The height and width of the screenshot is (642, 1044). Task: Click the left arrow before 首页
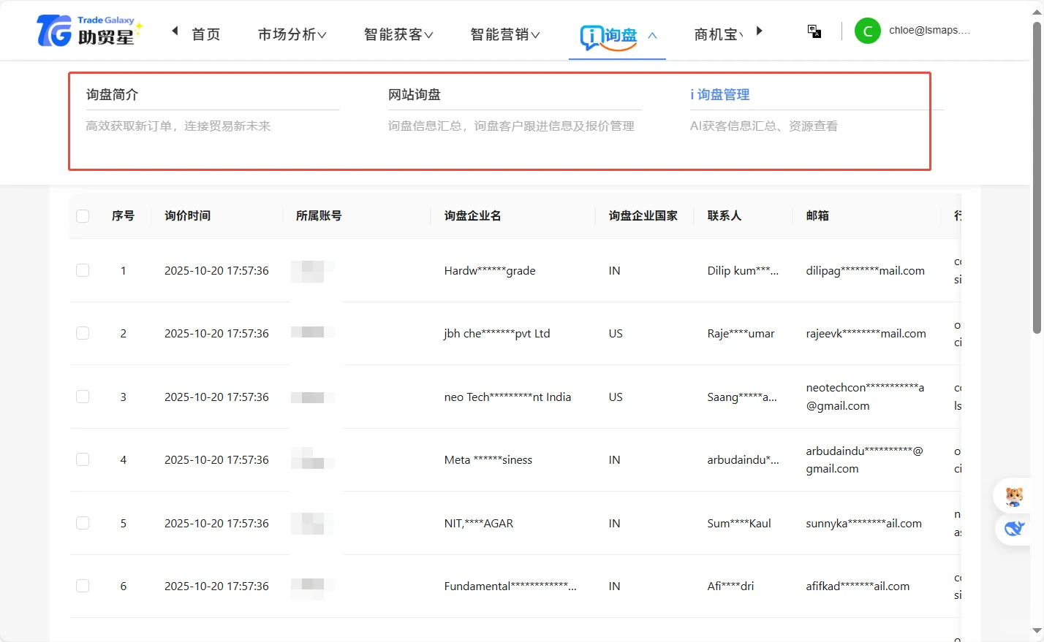174,31
